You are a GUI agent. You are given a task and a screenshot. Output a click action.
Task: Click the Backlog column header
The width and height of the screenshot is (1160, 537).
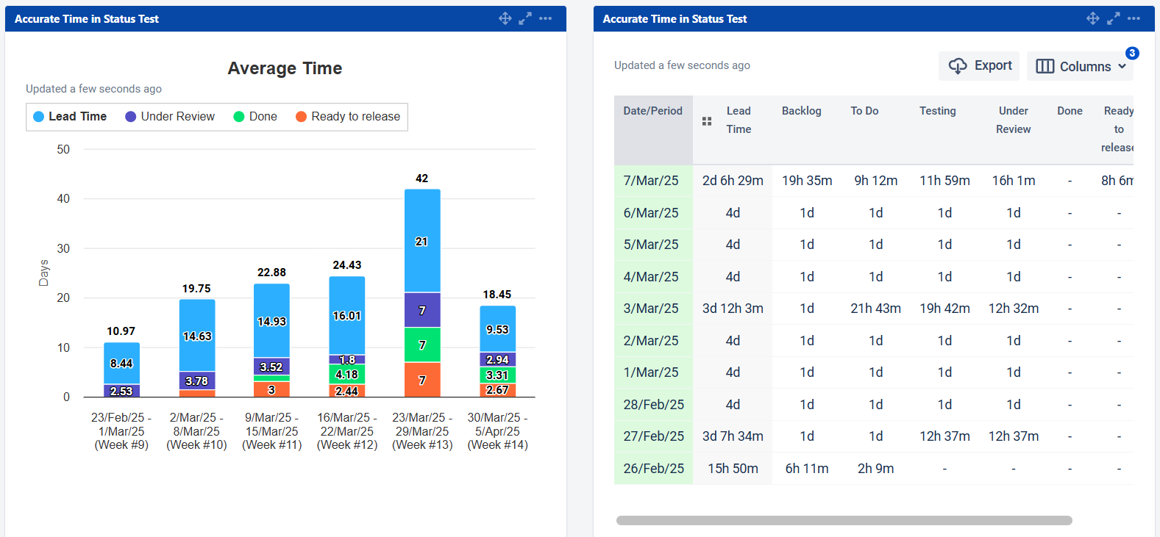click(x=801, y=111)
